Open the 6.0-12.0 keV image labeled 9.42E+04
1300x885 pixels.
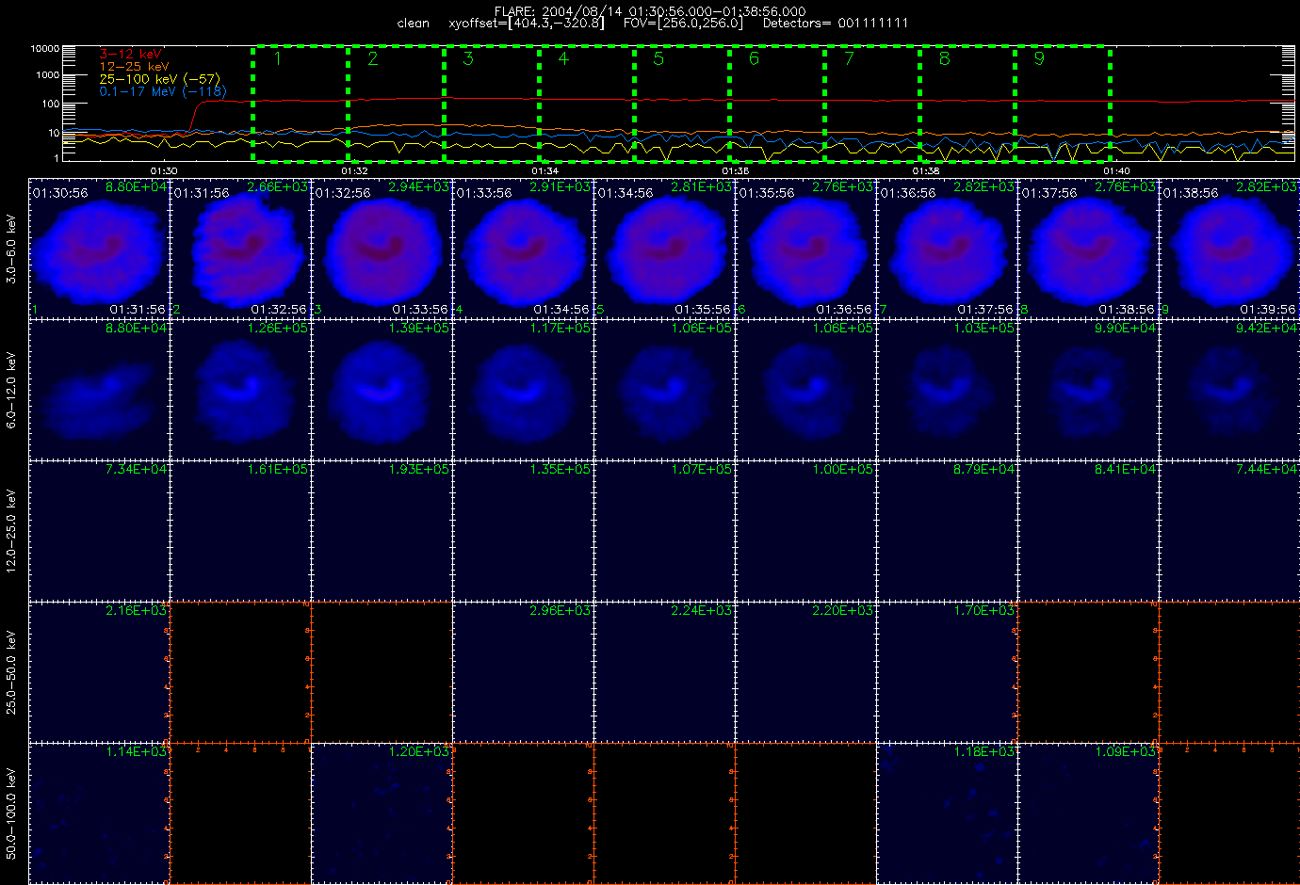coord(1229,390)
